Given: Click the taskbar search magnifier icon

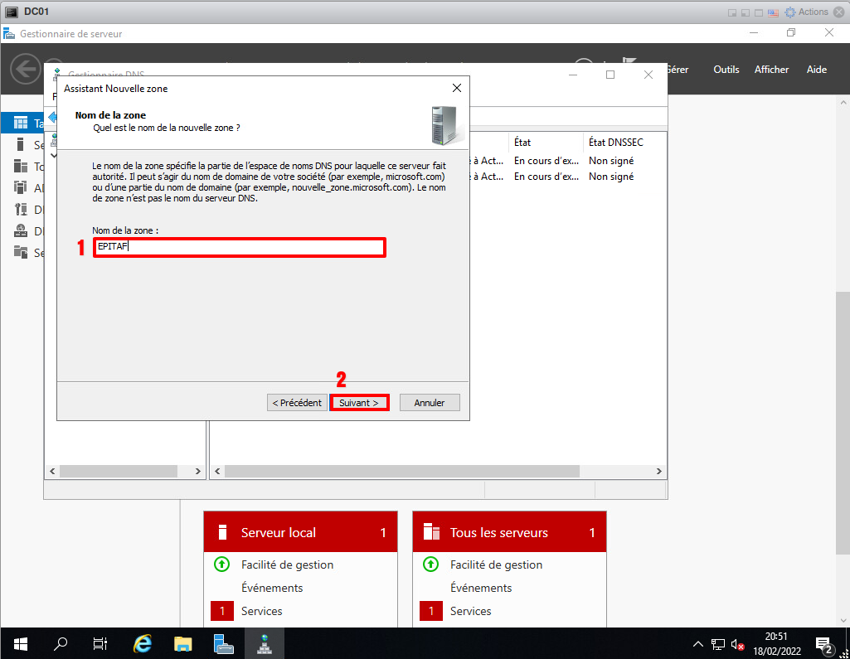Looking at the screenshot, I should [x=61, y=643].
